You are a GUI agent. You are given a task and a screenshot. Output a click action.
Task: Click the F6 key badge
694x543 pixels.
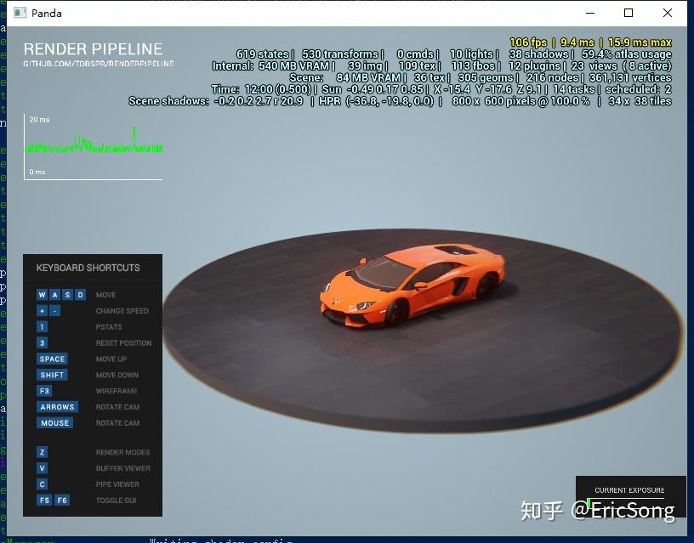(x=62, y=501)
